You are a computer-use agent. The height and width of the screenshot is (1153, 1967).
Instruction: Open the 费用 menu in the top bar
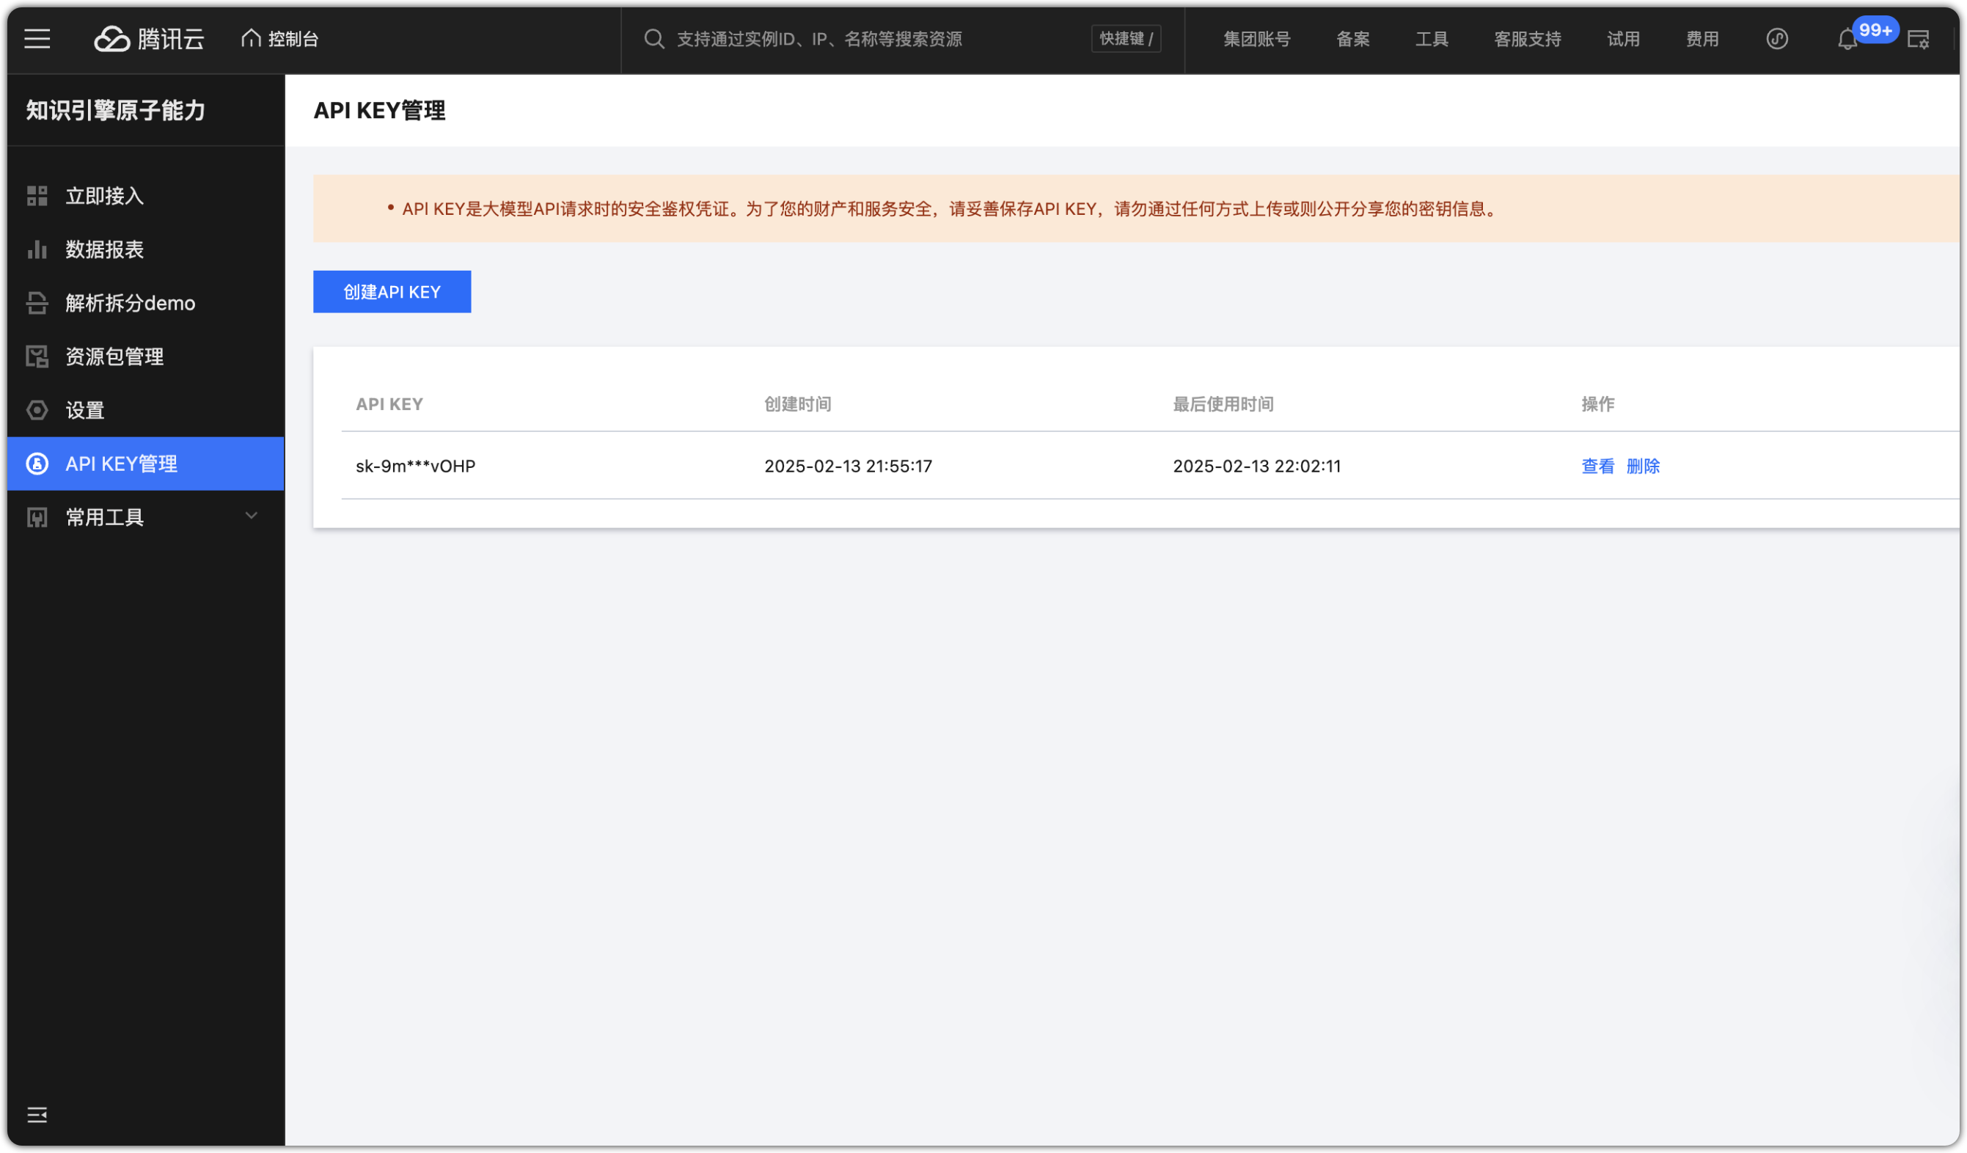1702,38
